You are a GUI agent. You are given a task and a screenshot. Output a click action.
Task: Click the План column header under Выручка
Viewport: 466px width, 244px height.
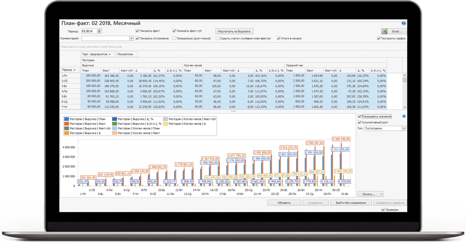(x=85, y=70)
